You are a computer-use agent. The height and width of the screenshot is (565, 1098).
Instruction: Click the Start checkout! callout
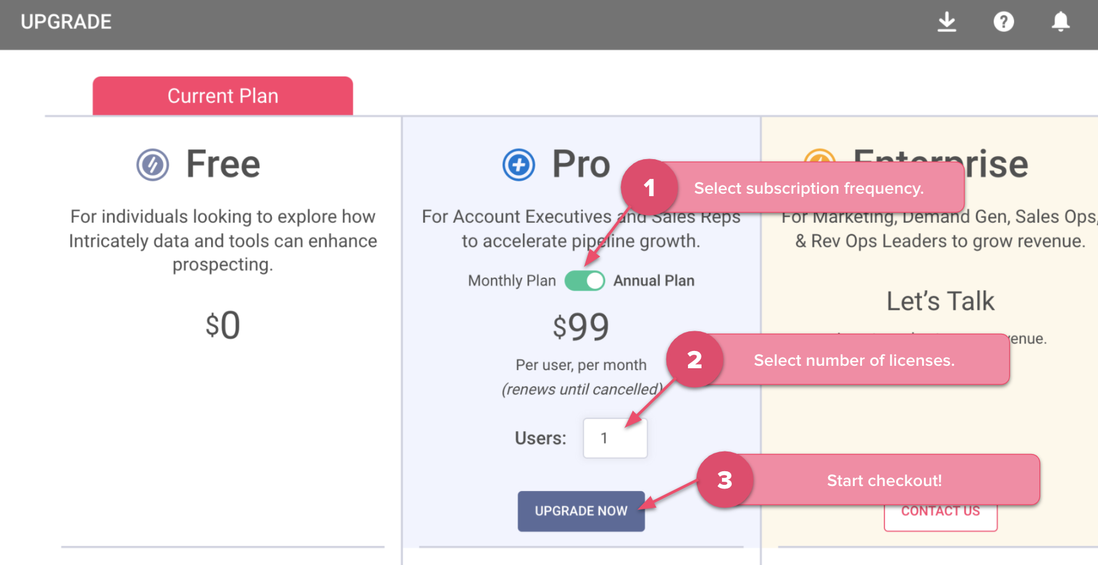click(x=884, y=480)
